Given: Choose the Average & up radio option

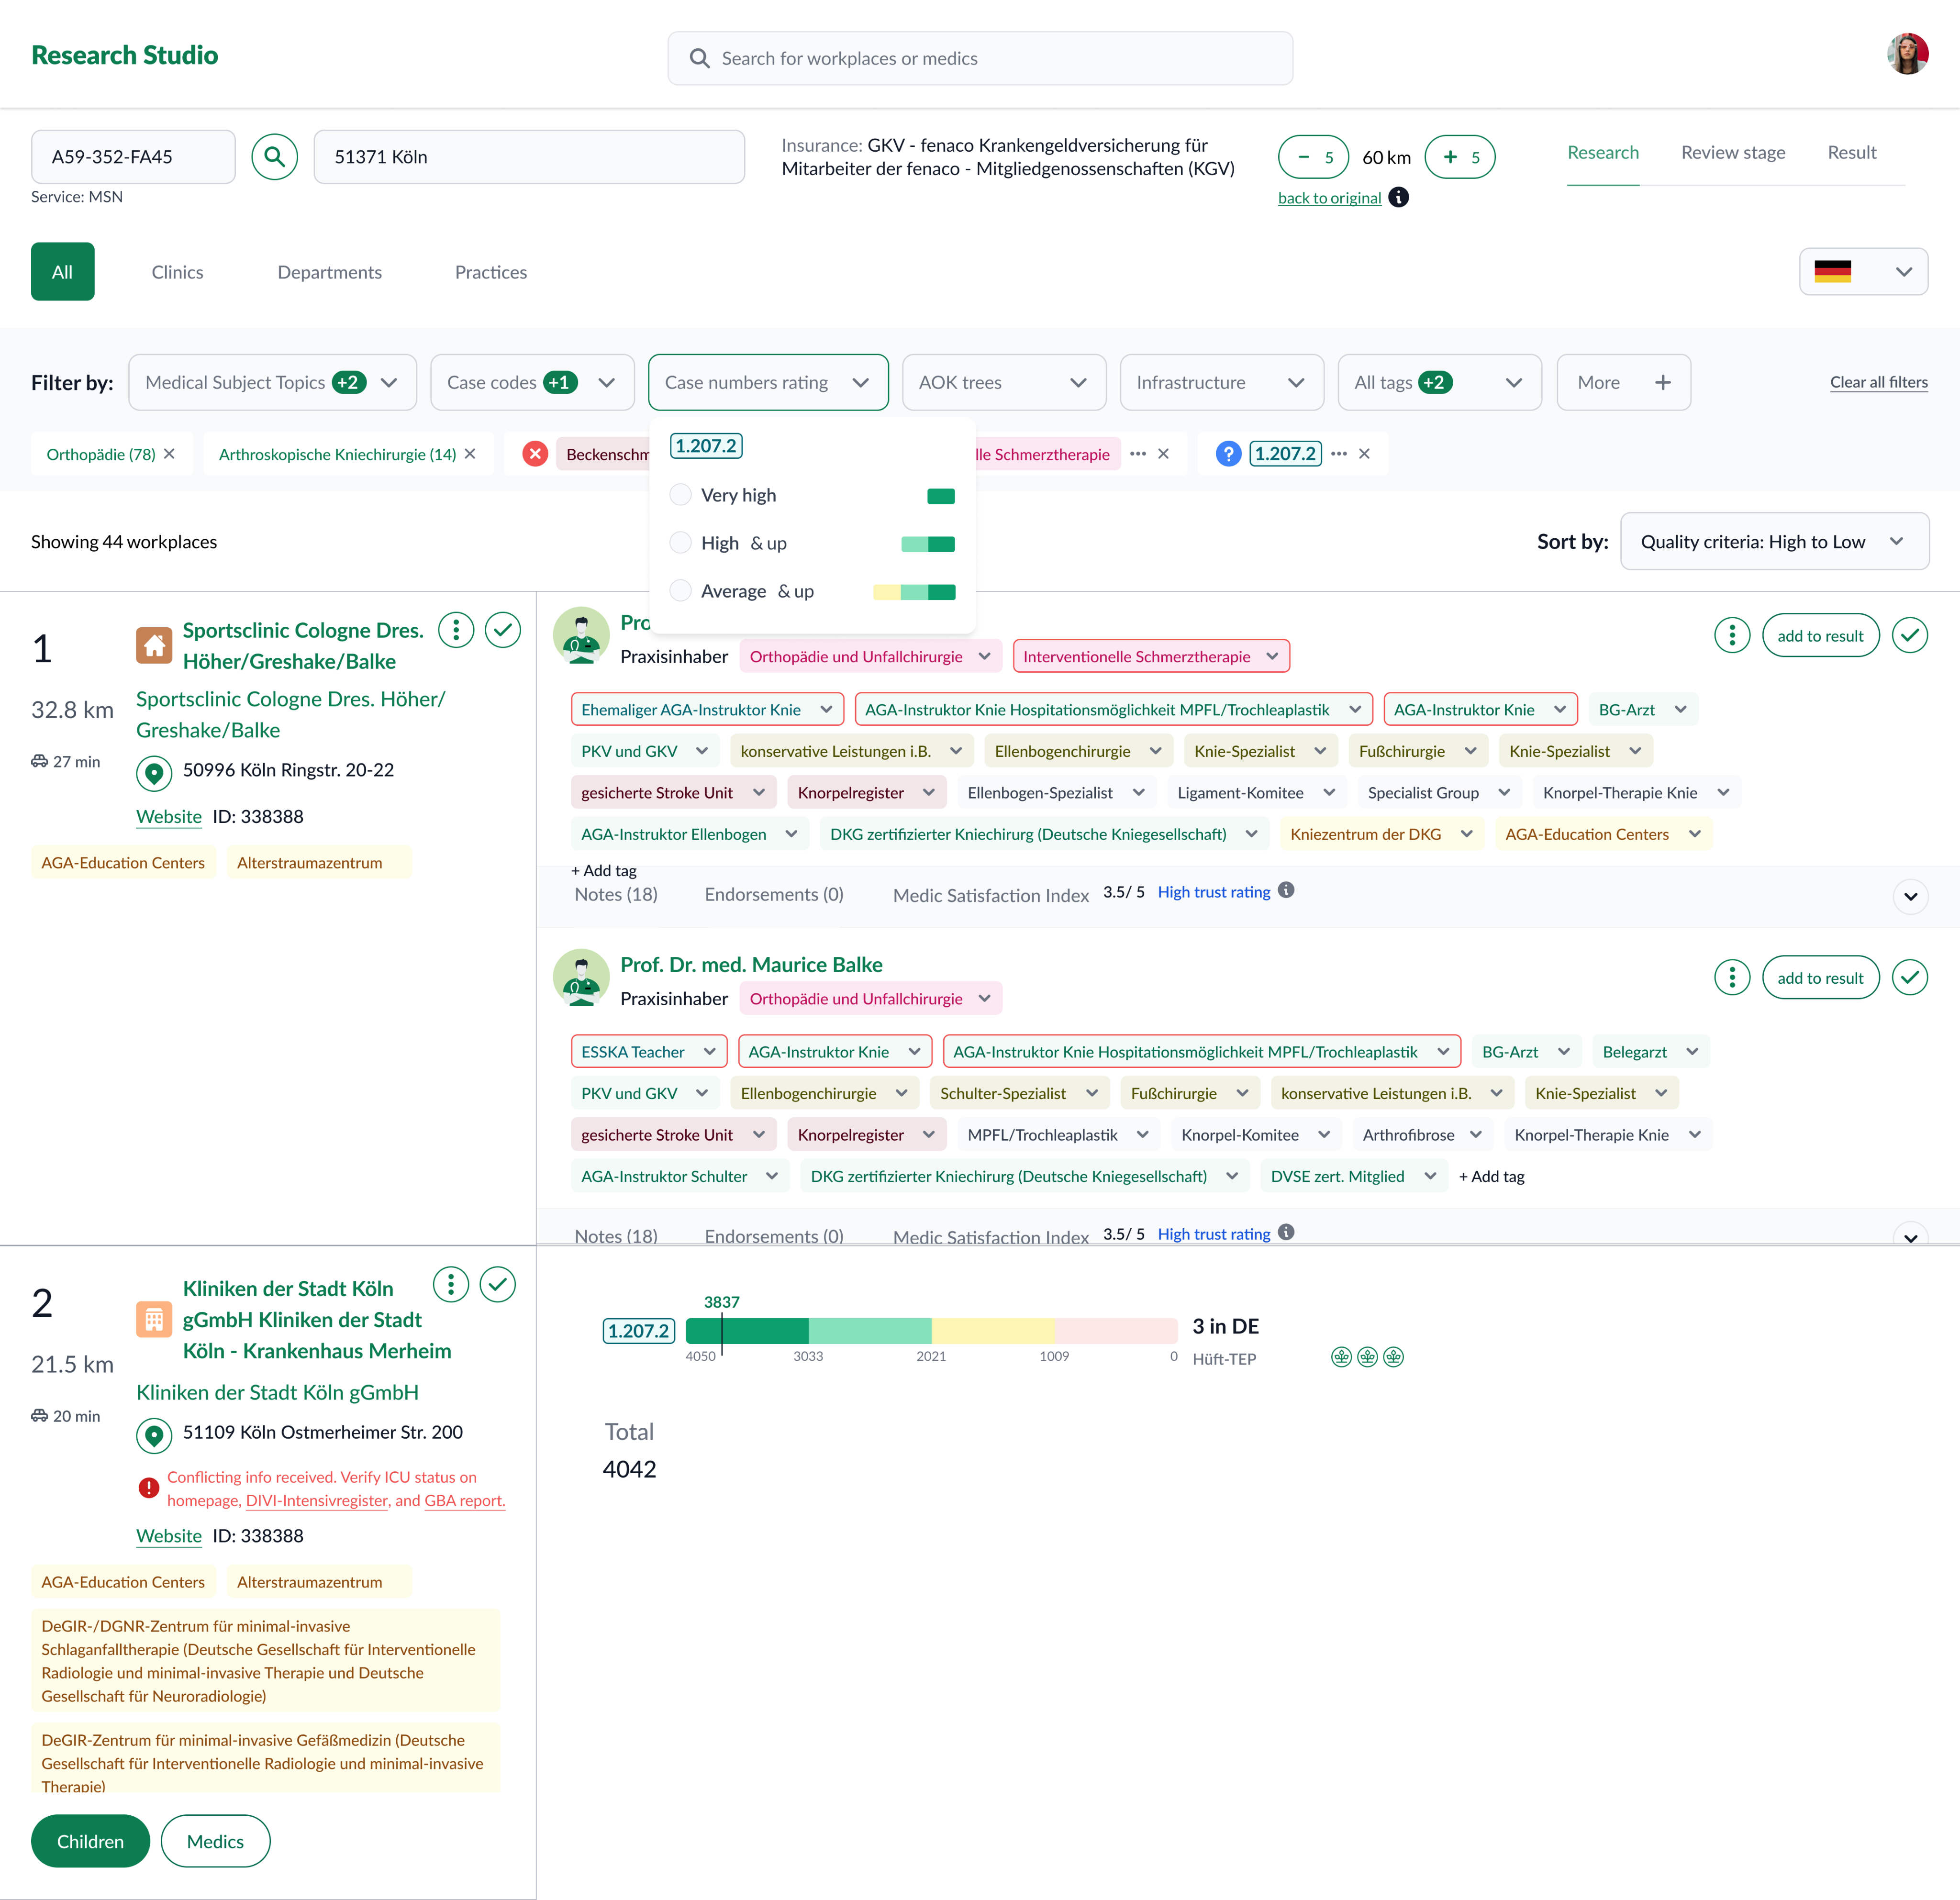Looking at the screenshot, I should coord(680,591).
